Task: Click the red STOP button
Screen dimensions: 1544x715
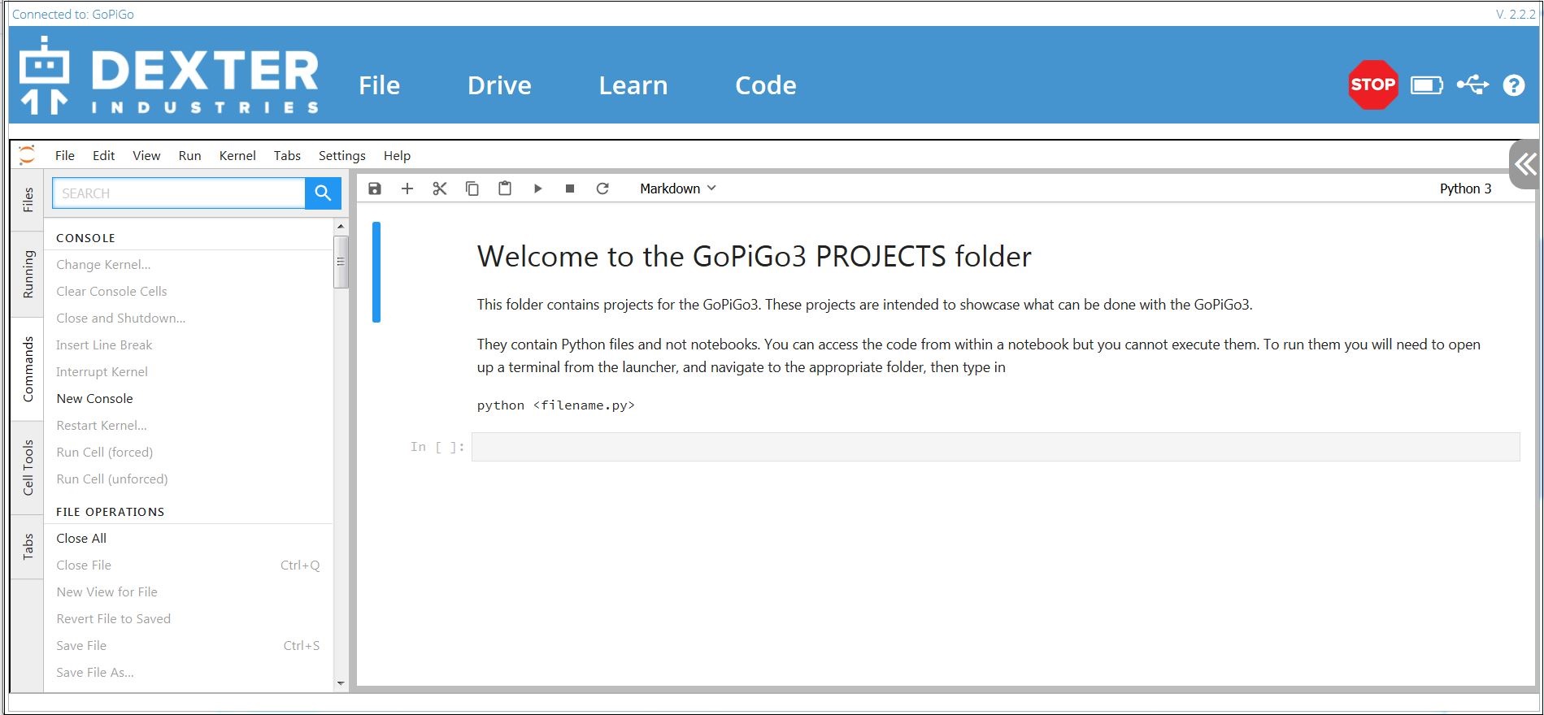Action: click(x=1372, y=84)
